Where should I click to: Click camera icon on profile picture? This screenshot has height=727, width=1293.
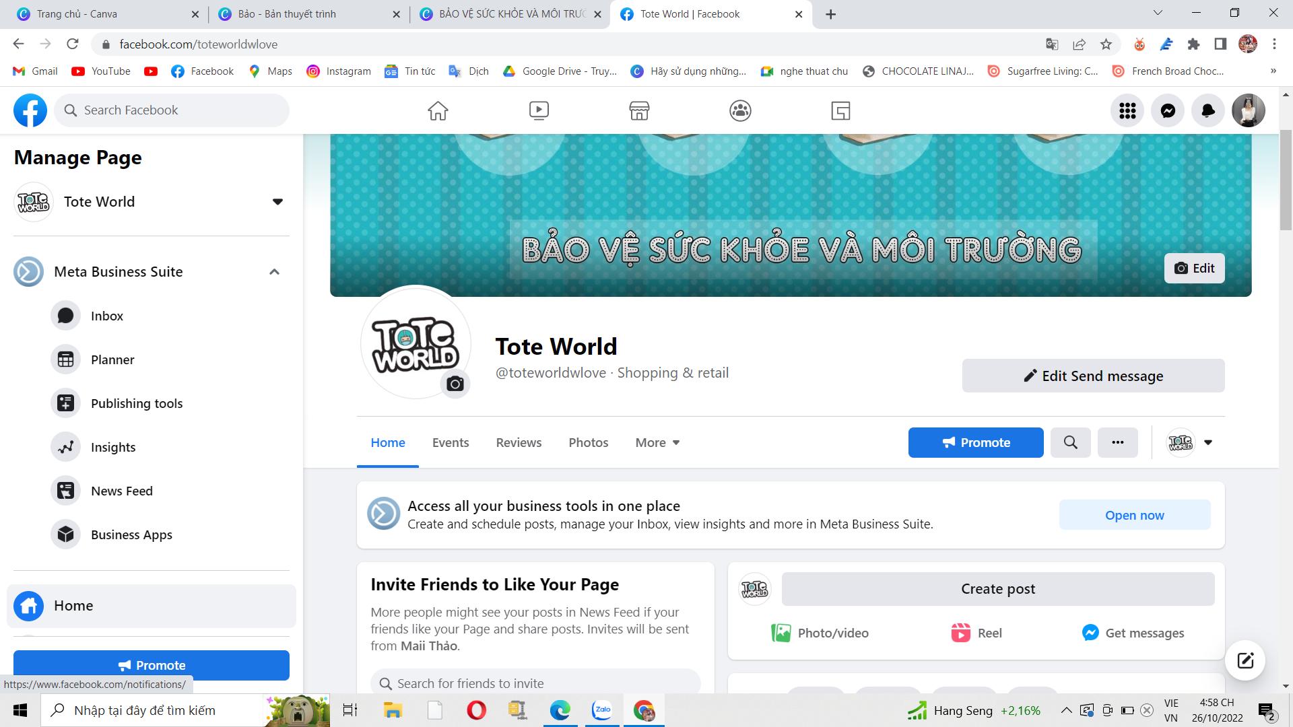[455, 384]
